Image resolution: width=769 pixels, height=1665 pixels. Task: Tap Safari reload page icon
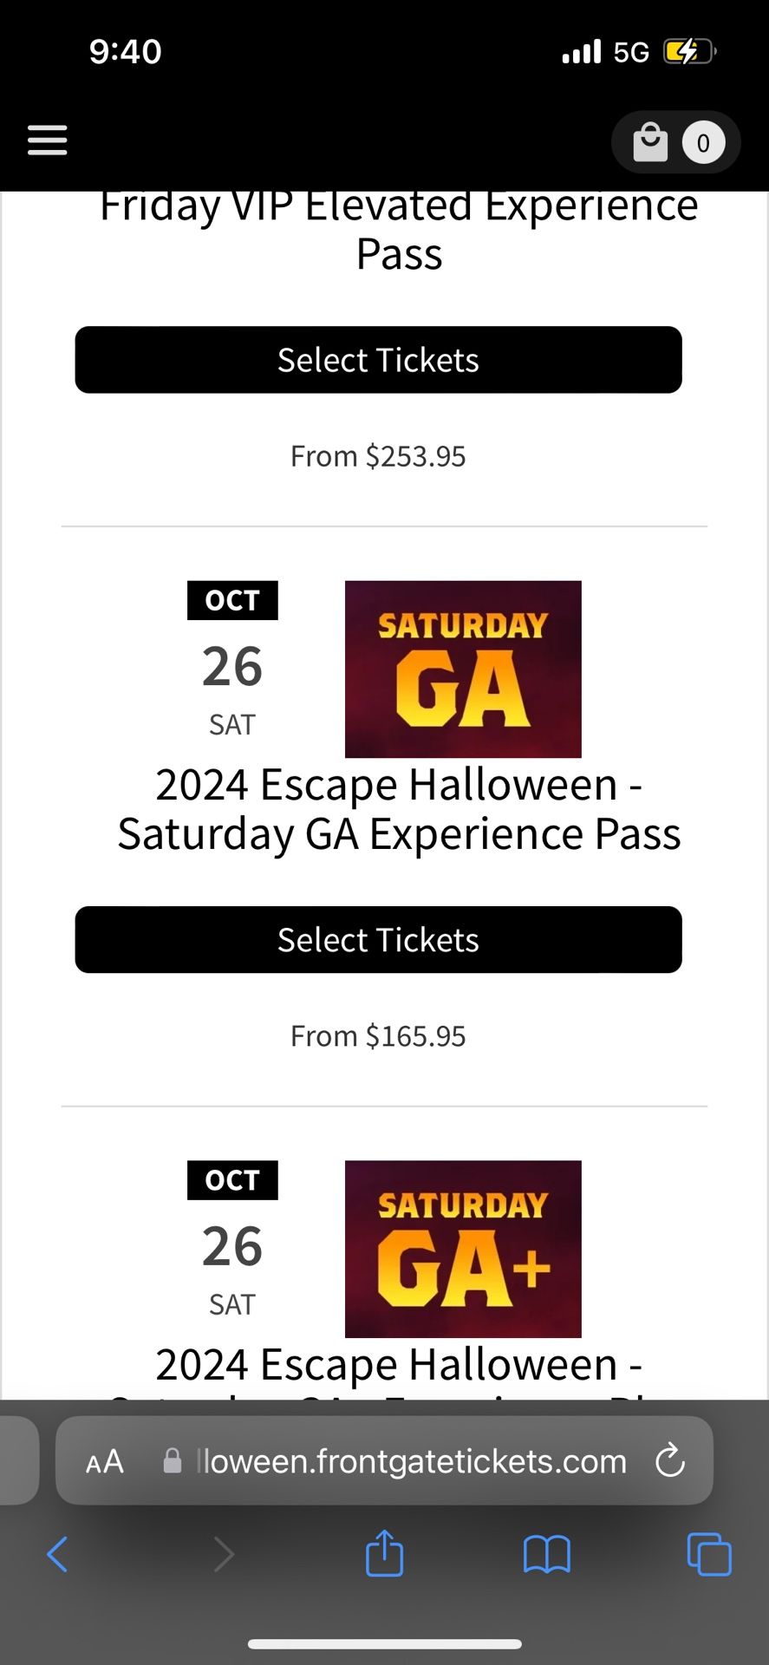click(669, 1461)
